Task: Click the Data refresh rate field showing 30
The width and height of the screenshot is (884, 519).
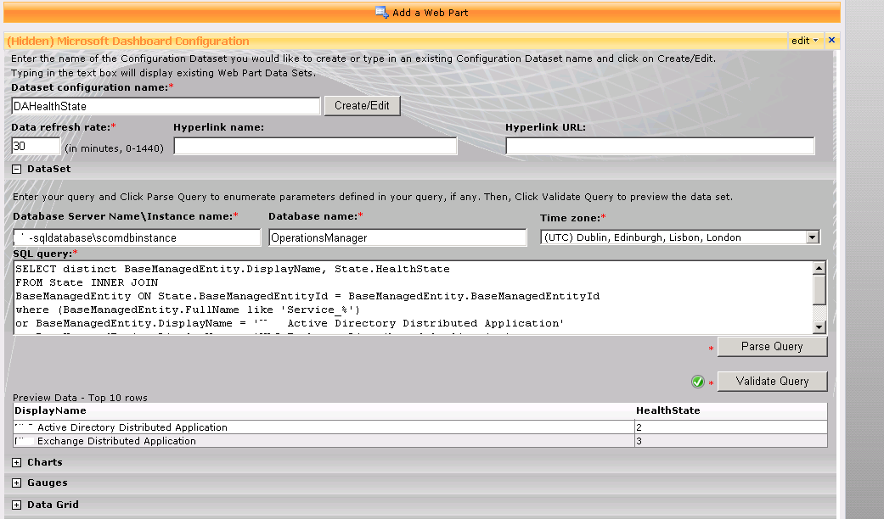Action: (35, 145)
